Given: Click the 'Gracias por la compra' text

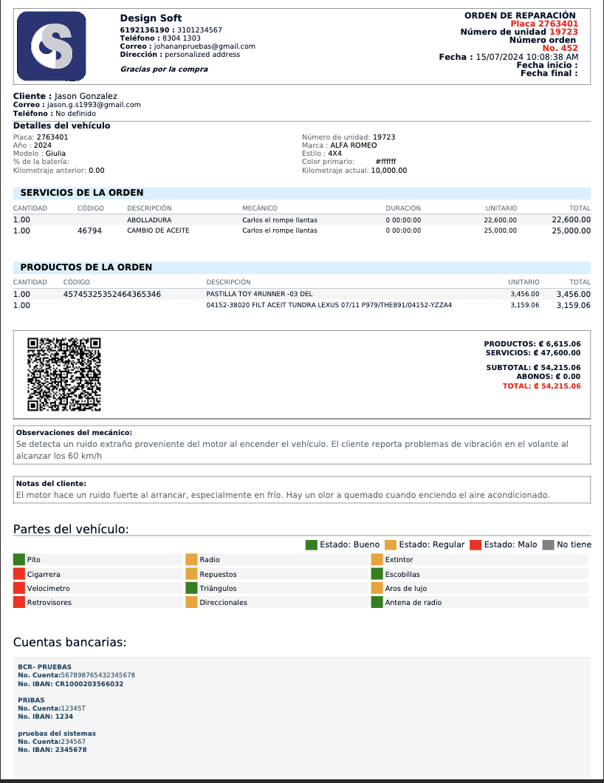Looking at the screenshot, I should point(164,69).
